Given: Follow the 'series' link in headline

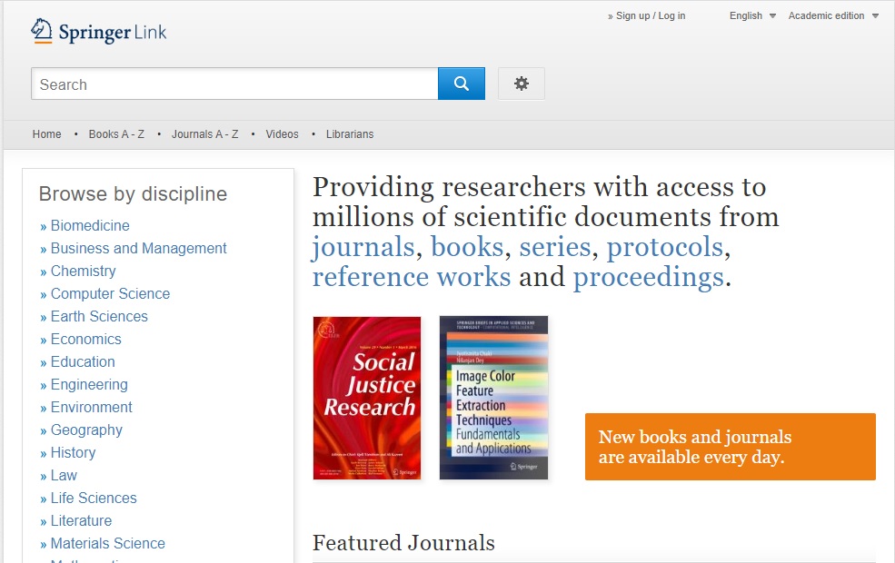Looking at the screenshot, I should [555, 248].
